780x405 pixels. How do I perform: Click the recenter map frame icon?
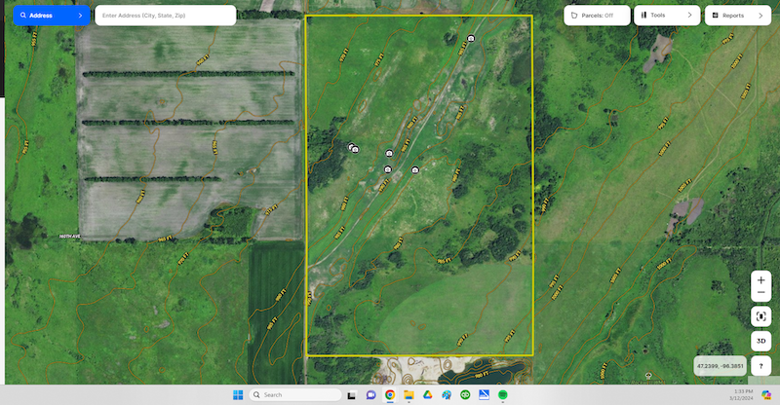tap(760, 316)
